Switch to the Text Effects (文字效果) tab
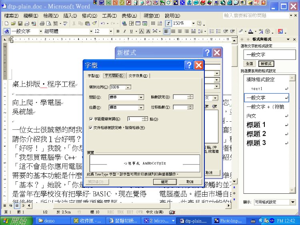Screen dimensions: 300x225 pos(138,76)
